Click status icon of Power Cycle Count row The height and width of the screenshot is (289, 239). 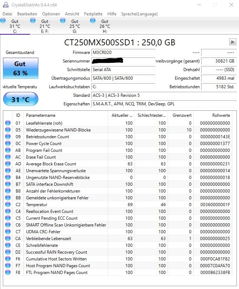[x=8, y=143]
